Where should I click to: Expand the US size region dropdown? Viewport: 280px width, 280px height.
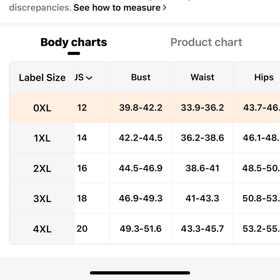83,78
